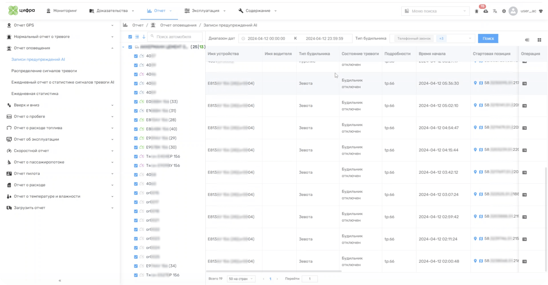Uncheck vehicle ending with (31)

pyautogui.click(x=136, y=111)
